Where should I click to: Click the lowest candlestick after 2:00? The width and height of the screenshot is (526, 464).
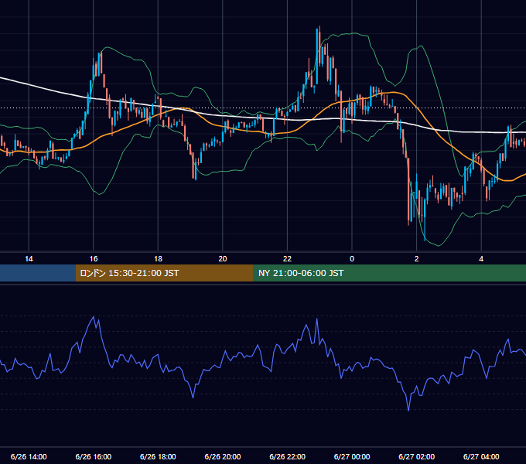425,218
